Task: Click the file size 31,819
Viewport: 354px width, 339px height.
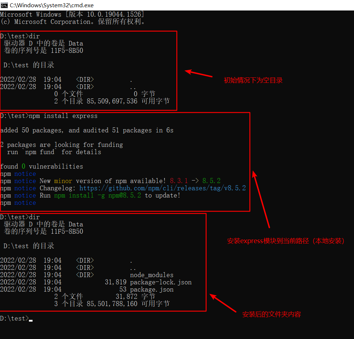Action: point(116,282)
